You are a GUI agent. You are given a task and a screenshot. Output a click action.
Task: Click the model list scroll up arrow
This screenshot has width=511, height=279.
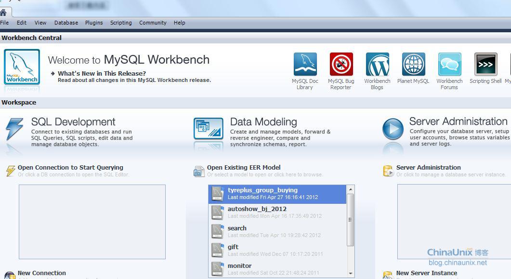351,189
